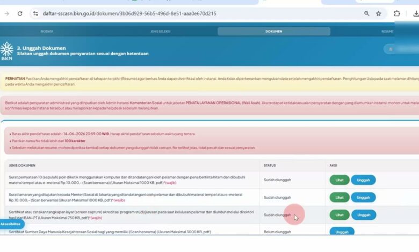Click Surat pernyataan 10 (sepuluh) poin description
419x252 pixels.
(x=127, y=180)
